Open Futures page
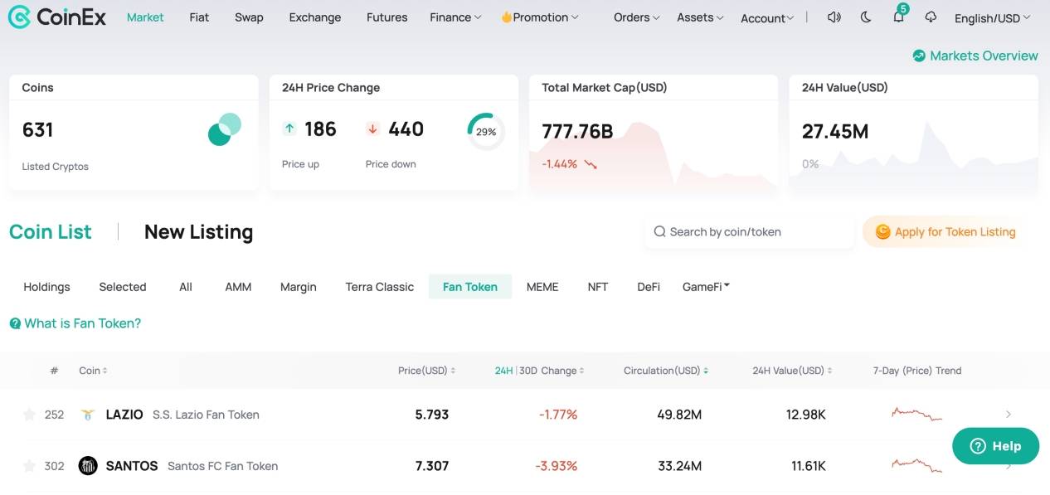Image resolution: width=1050 pixels, height=495 pixels. pyautogui.click(x=387, y=17)
